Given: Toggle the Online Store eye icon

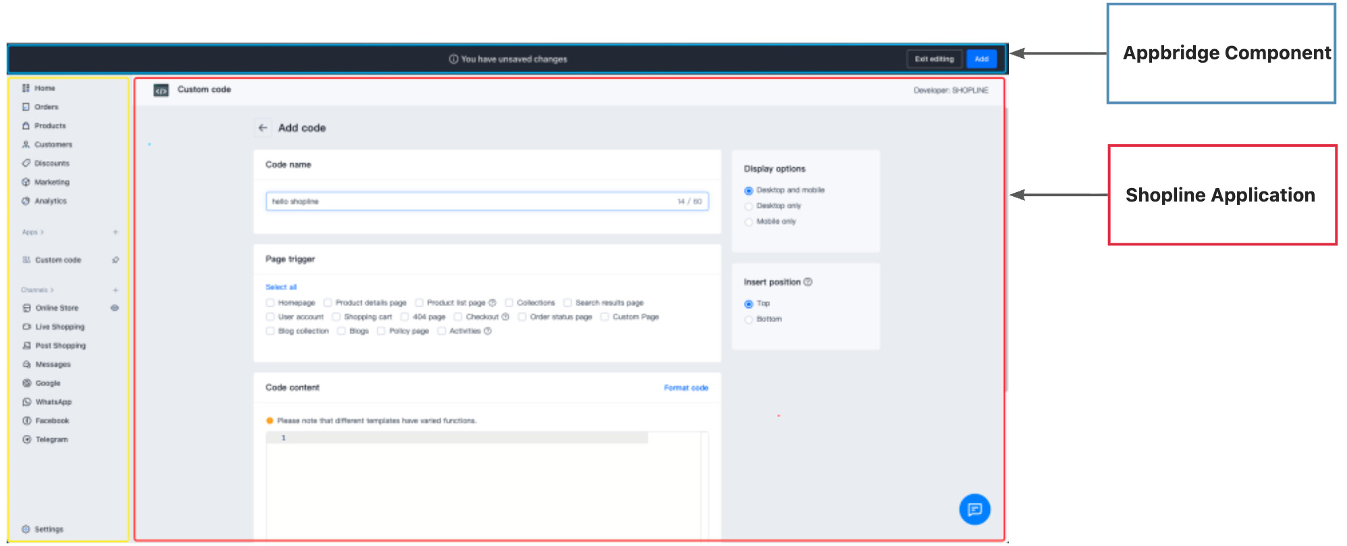Looking at the screenshot, I should 115,308.
